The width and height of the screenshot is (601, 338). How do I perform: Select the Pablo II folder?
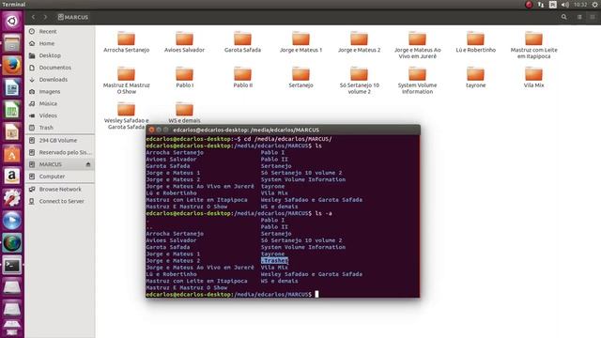tap(242, 77)
